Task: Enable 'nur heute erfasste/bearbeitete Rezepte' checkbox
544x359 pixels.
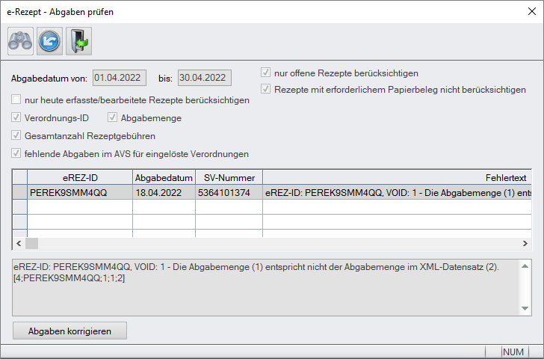Action: pyautogui.click(x=16, y=100)
